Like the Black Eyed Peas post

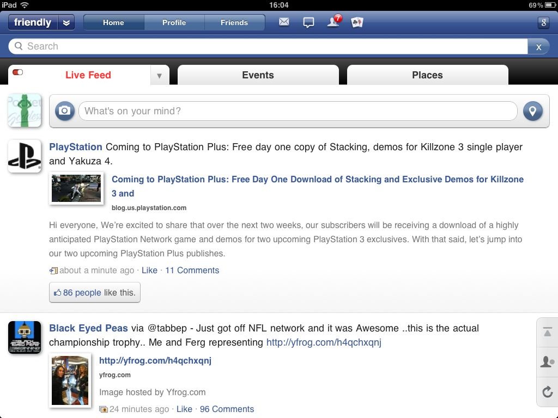pos(184,409)
